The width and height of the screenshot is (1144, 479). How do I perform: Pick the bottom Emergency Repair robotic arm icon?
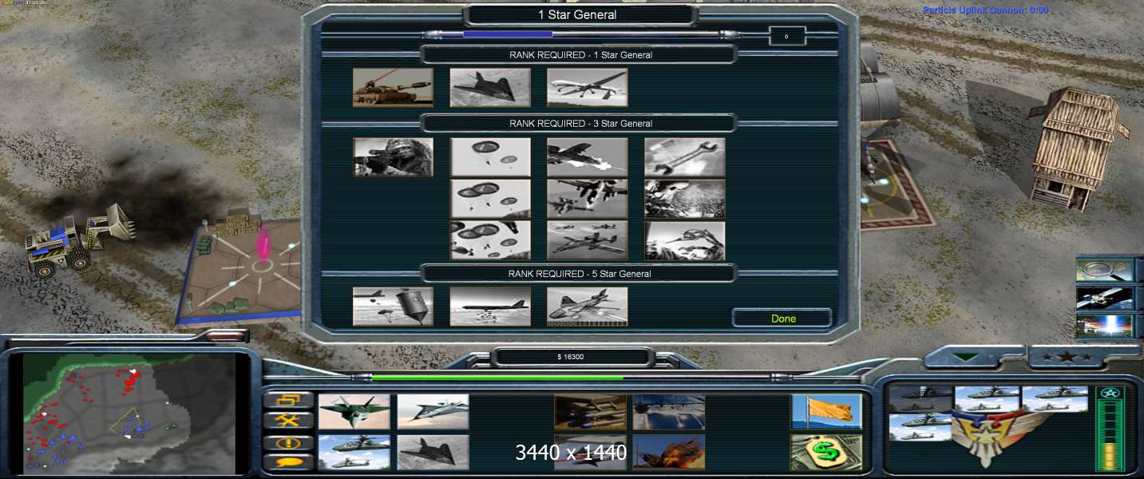684,240
